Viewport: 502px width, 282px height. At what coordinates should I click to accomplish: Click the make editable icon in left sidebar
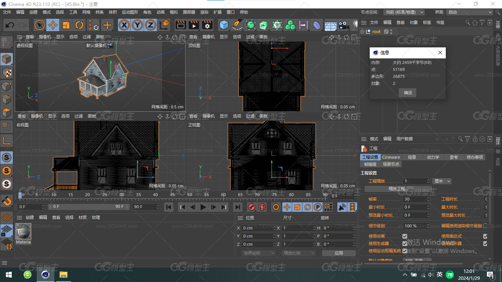click(x=7, y=43)
